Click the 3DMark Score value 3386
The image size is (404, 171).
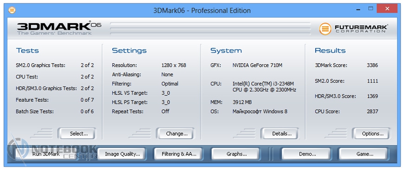pyautogui.click(x=372, y=65)
